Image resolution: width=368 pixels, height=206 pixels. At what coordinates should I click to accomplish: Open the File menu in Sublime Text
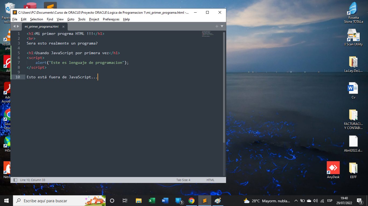pos(15,19)
